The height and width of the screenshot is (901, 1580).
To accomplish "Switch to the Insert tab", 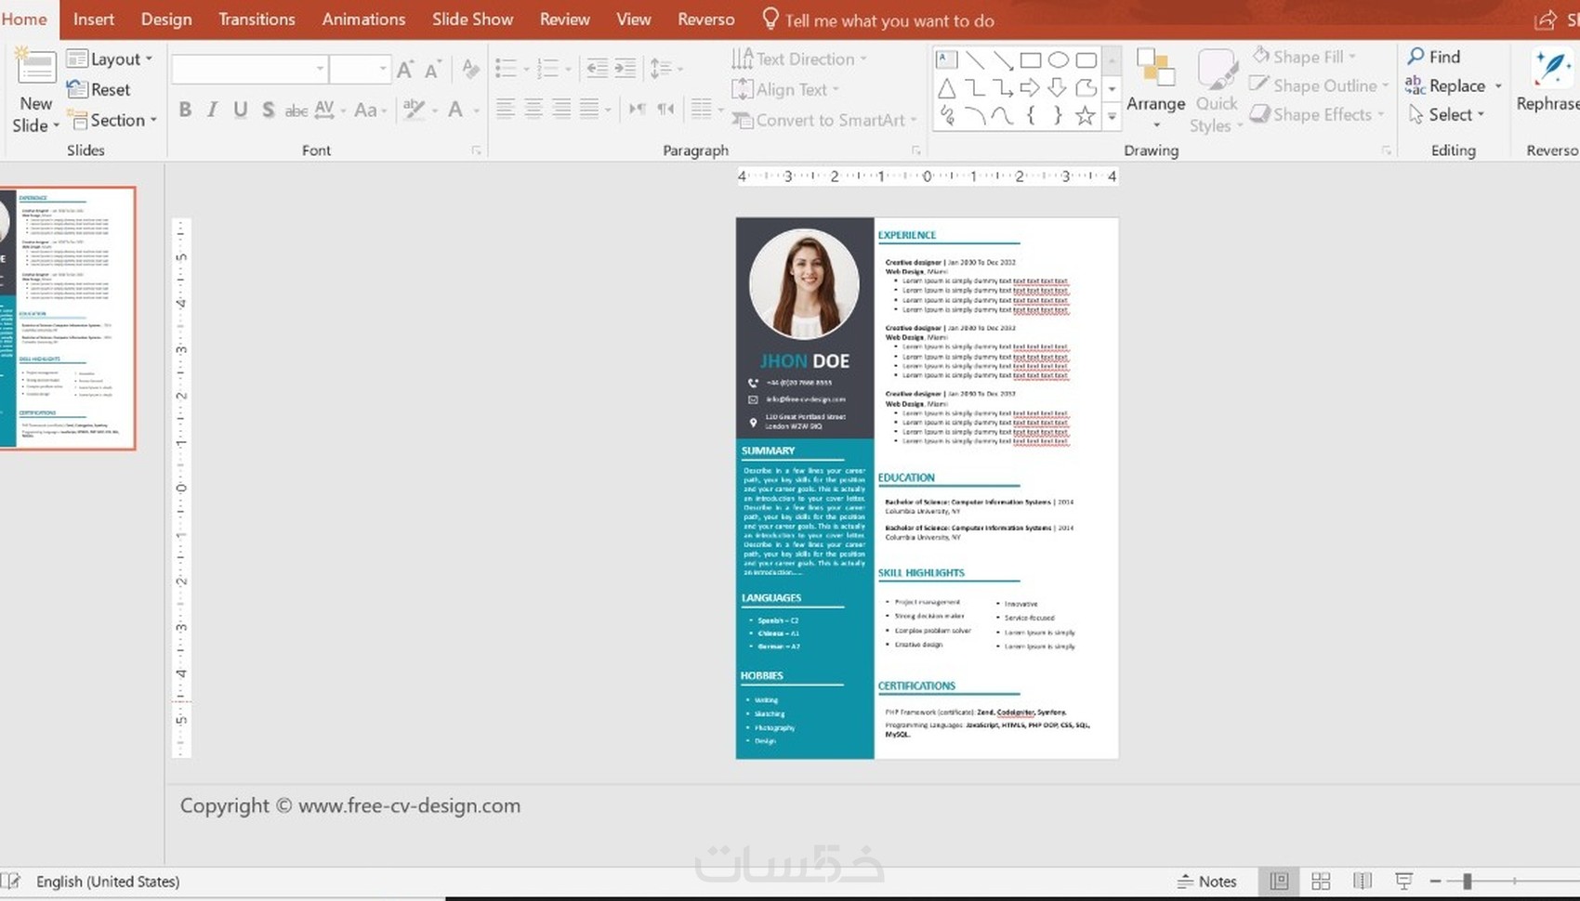I will coord(94,19).
